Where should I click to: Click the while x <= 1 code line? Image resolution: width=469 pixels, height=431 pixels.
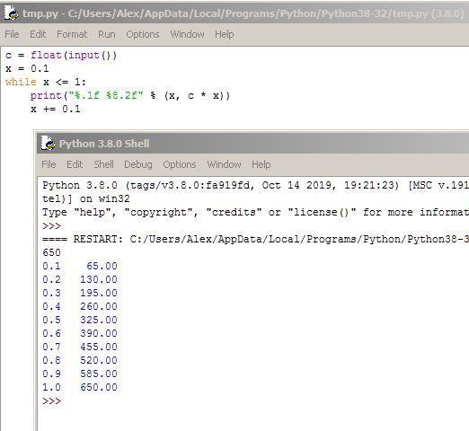46,82
